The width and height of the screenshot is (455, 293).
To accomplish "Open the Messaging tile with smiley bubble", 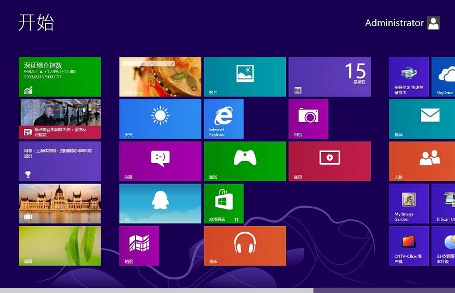I will (x=160, y=161).
